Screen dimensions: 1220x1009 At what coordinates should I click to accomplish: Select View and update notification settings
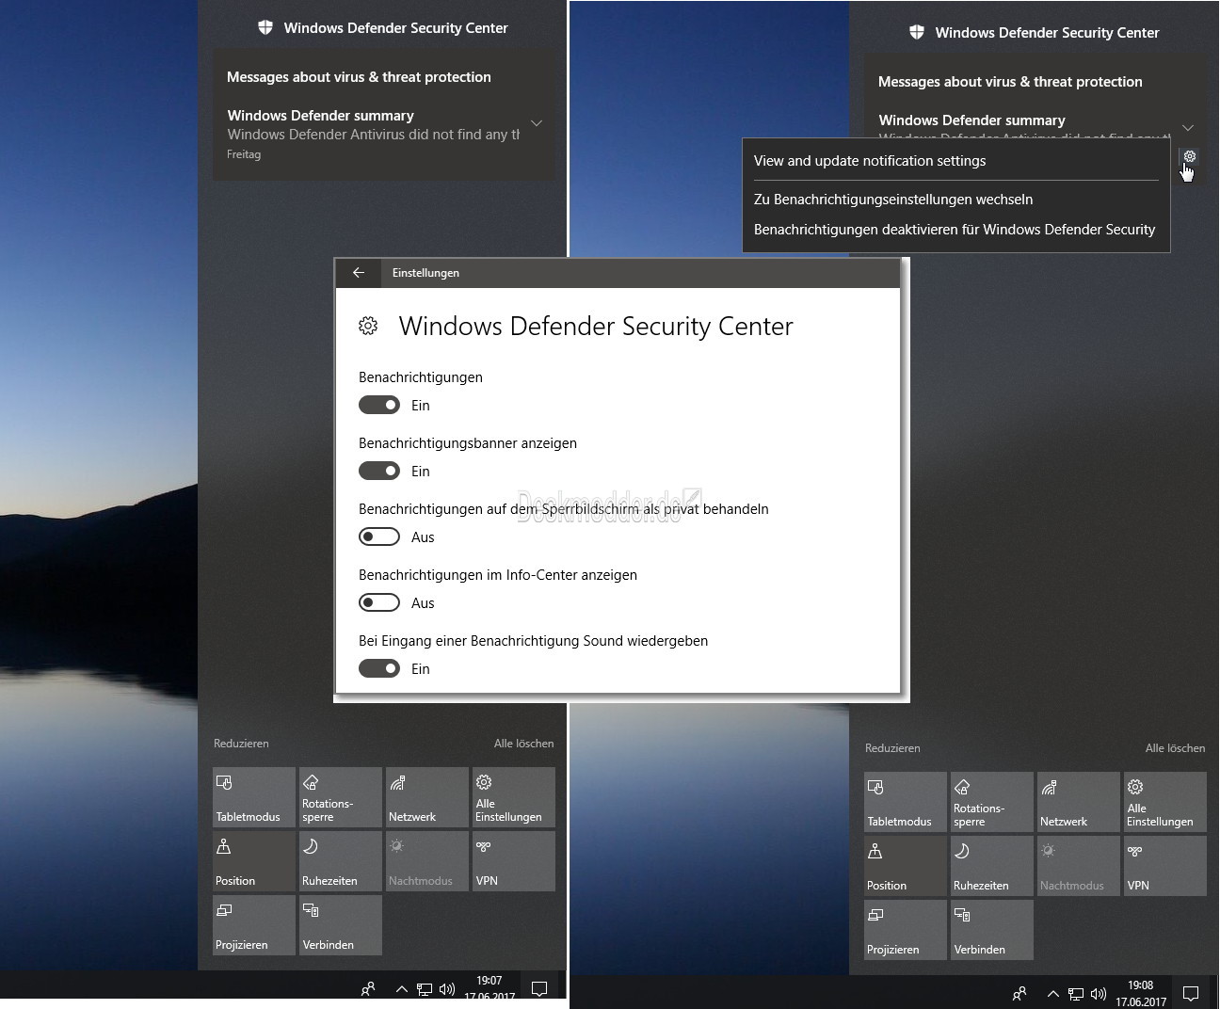click(870, 161)
